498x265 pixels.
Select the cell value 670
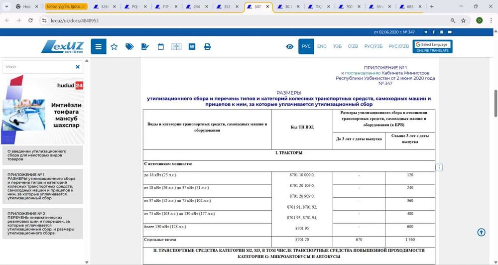tap(359, 239)
